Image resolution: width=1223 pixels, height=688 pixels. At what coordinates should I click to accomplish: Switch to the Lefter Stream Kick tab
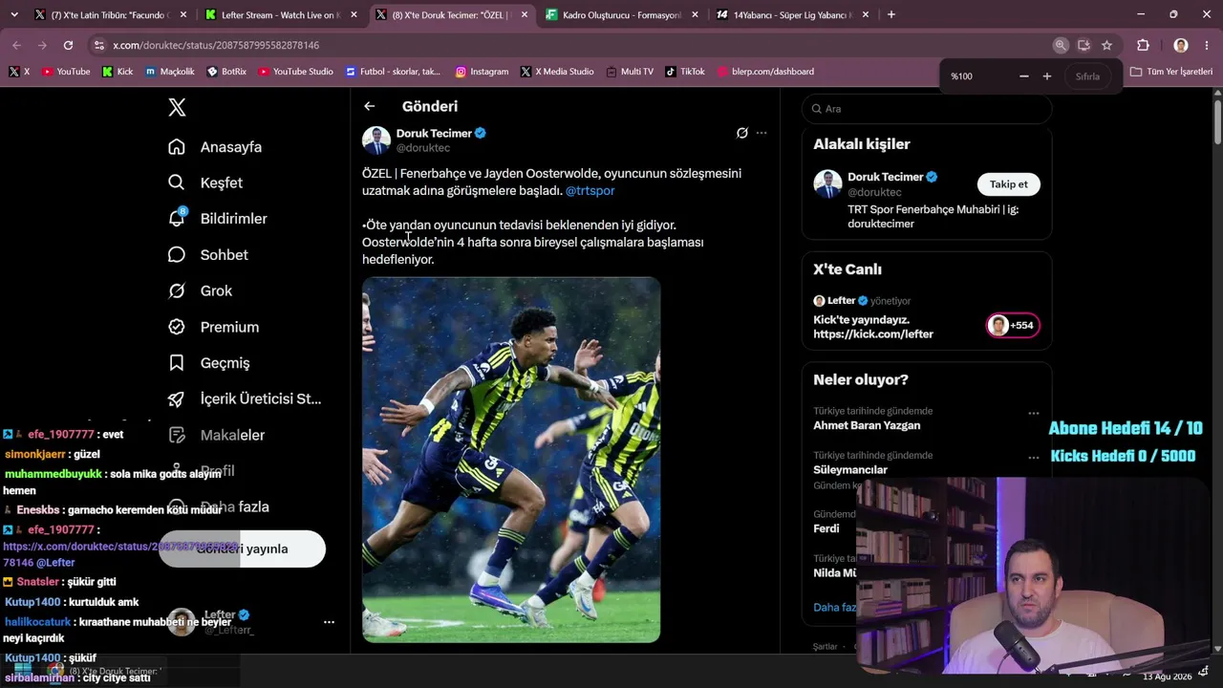[x=280, y=15]
